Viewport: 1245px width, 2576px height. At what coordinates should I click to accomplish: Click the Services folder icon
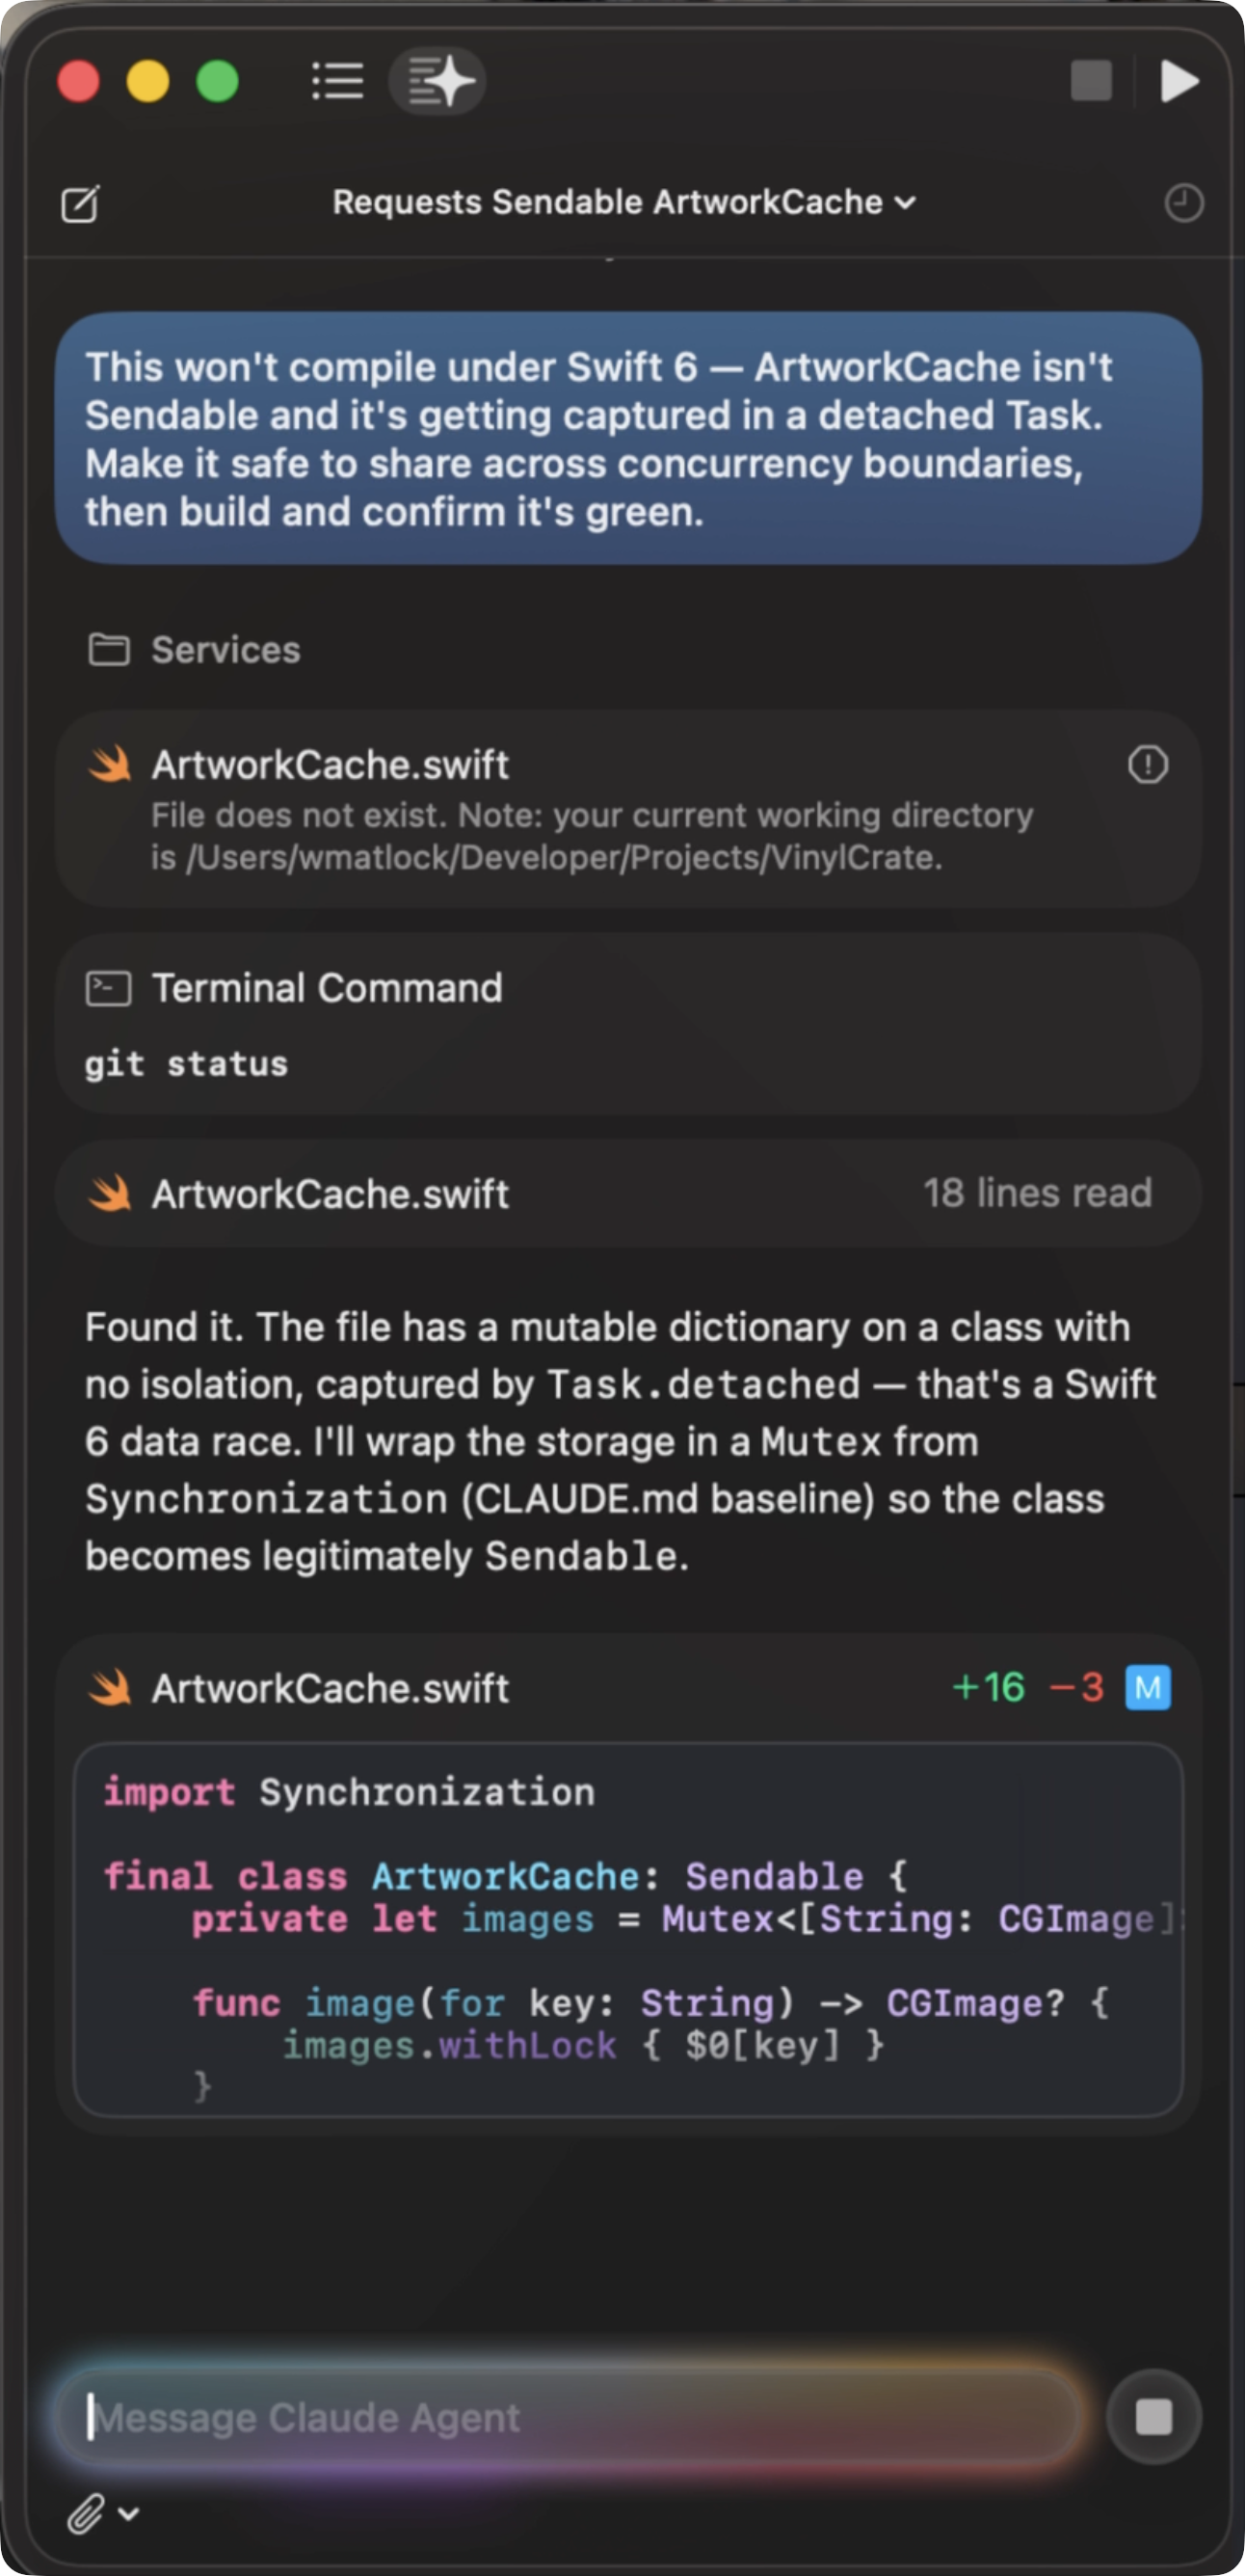(109, 650)
